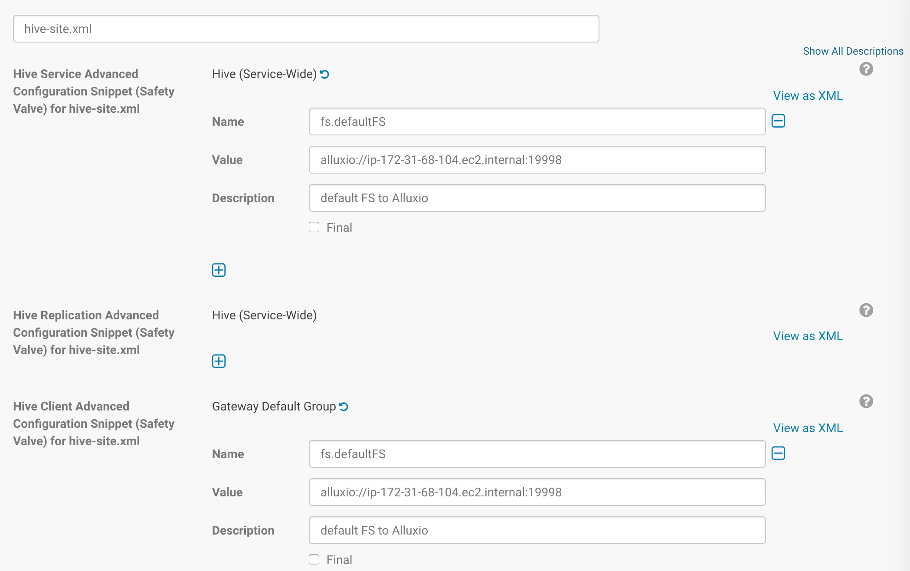Select Hive Replication Advanced Configuration Snippet label
Image resolution: width=910 pixels, height=571 pixels.
[x=94, y=332]
